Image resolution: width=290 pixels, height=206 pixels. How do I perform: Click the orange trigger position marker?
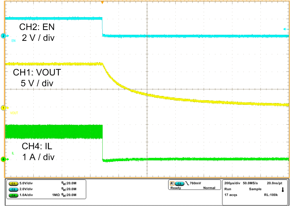103,2
